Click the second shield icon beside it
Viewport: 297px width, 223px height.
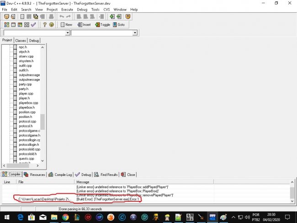[x=13, y=16]
